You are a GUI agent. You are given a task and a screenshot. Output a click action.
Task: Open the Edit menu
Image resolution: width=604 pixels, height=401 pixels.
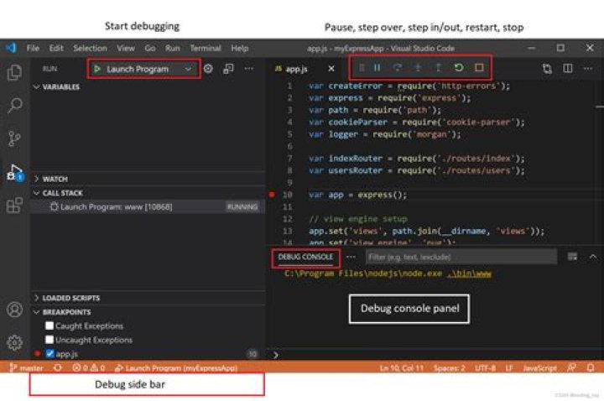(56, 48)
